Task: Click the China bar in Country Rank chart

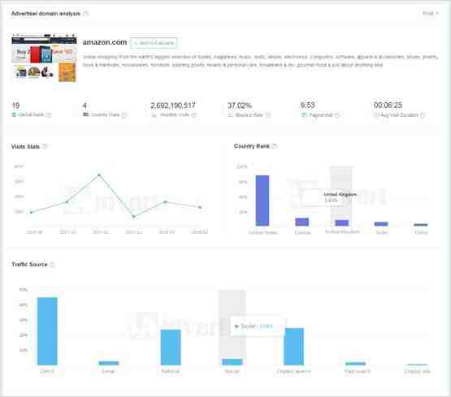Action: pos(421,225)
